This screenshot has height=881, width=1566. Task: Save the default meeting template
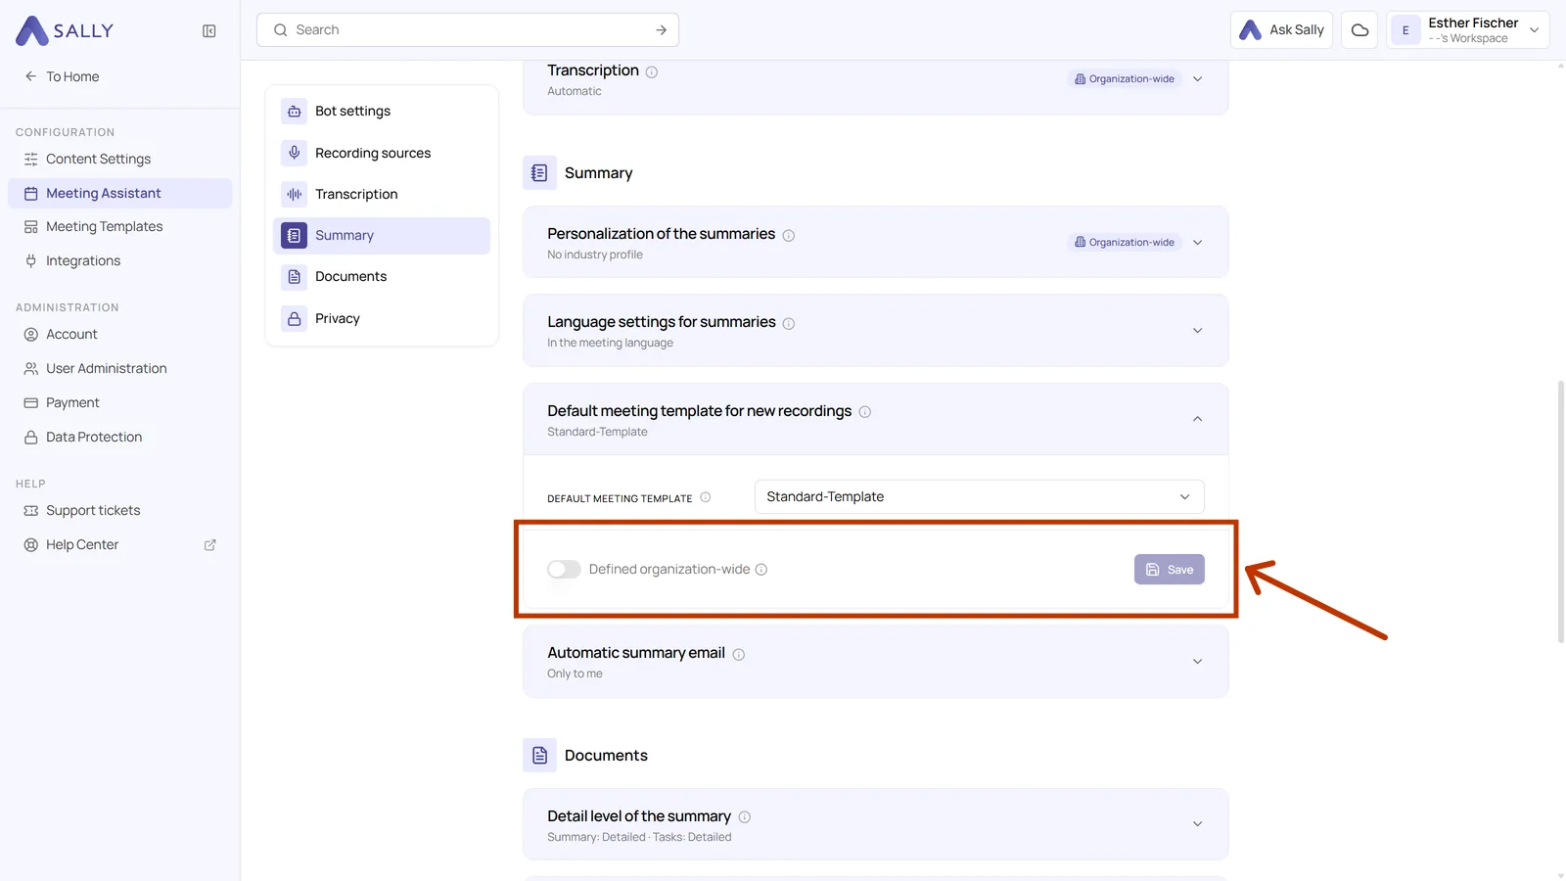[1169, 570]
